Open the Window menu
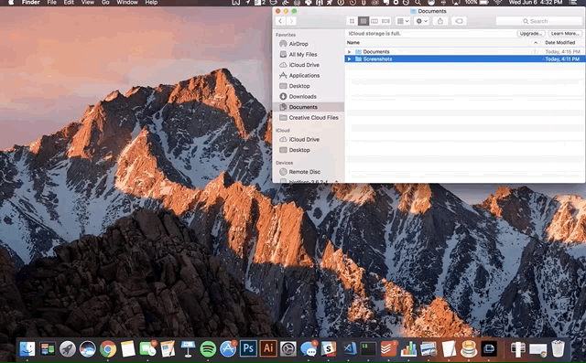The width and height of the screenshot is (586, 363). pyautogui.click(x=127, y=2)
